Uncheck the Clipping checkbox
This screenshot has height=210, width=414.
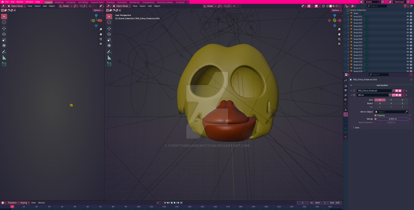pos(376,115)
